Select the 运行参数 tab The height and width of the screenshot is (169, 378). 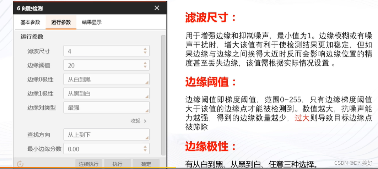click(61, 22)
